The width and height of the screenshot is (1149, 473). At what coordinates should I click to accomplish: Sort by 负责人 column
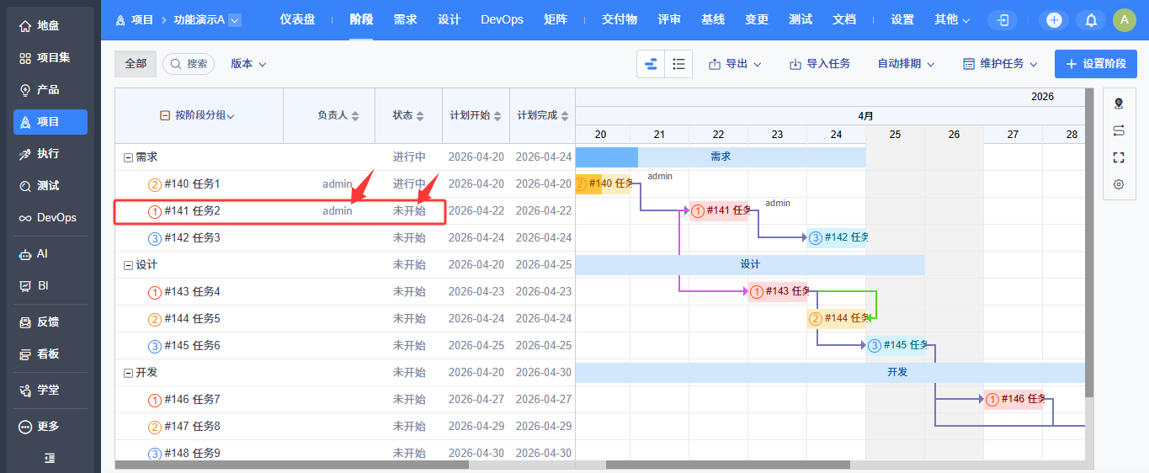point(338,115)
